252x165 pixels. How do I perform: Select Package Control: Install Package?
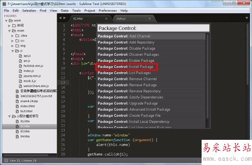(x=151, y=67)
